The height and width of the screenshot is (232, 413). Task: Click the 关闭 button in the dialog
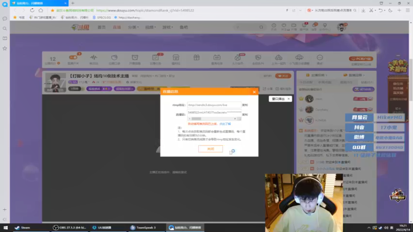click(211, 149)
